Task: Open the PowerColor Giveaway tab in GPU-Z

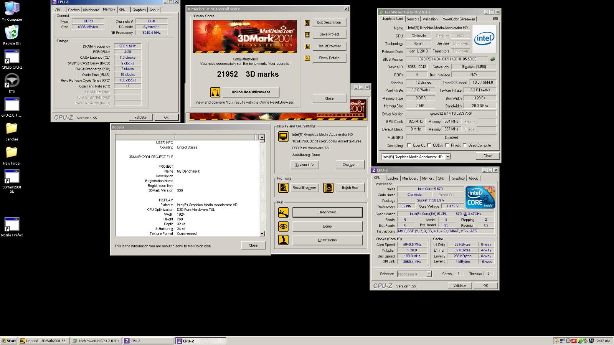Action: pos(458,19)
